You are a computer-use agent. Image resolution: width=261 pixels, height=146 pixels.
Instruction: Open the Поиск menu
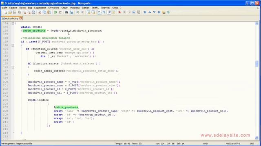click(22, 8)
